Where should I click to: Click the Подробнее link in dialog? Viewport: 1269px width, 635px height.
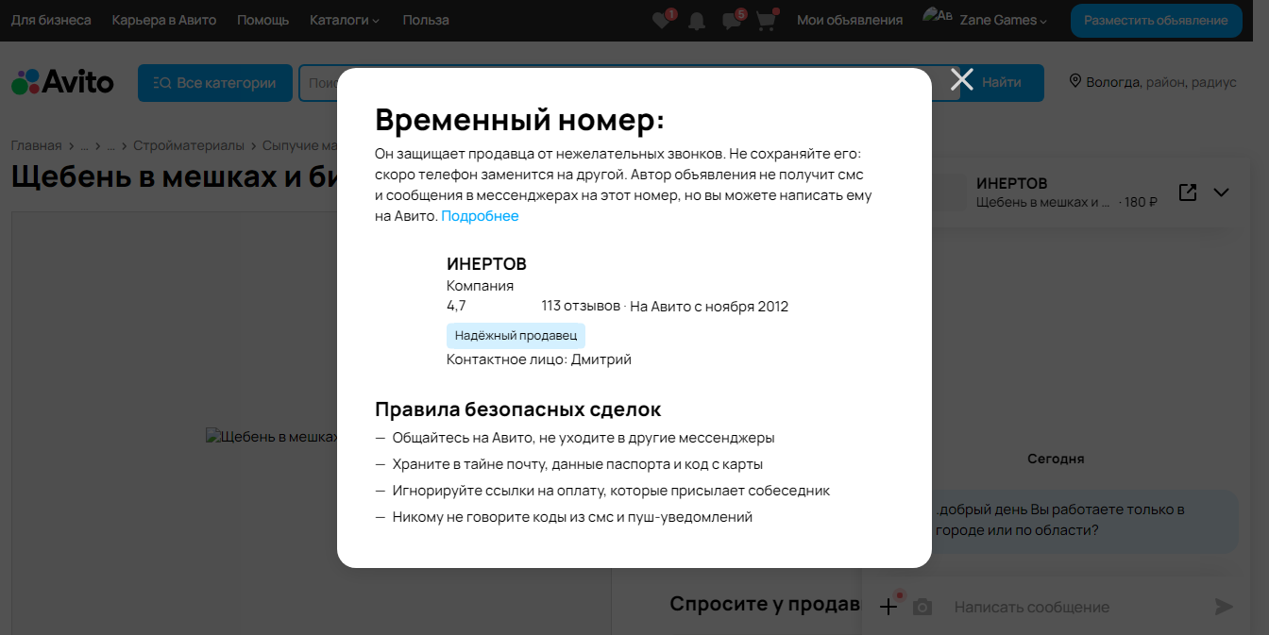[480, 216]
